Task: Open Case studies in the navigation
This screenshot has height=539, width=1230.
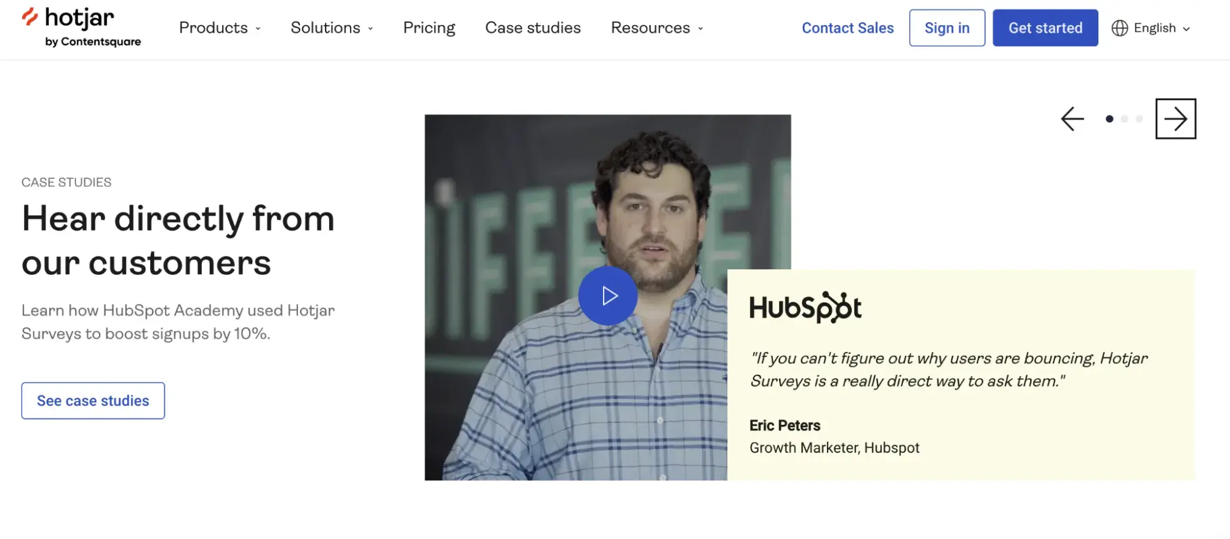Action: tap(533, 28)
